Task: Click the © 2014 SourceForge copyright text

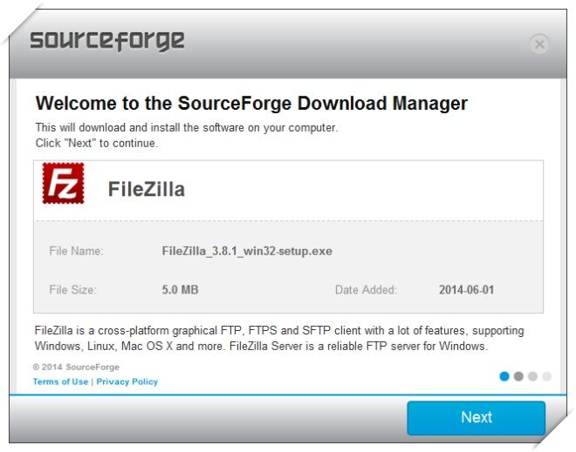Action: tap(76, 367)
